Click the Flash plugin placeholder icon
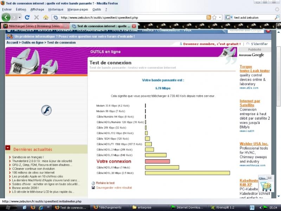281x211 pixels. click(46, 110)
